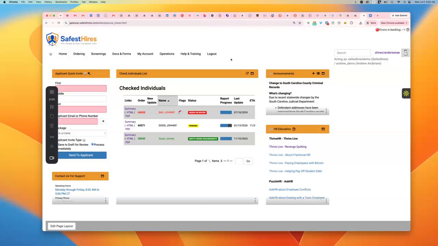Pause the recording in the dark overlay
The height and width of the screenshot is (246, 438).
click(x=52, y=107)
